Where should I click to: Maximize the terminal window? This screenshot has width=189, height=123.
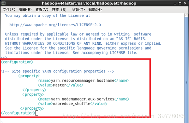pos(180,3)
